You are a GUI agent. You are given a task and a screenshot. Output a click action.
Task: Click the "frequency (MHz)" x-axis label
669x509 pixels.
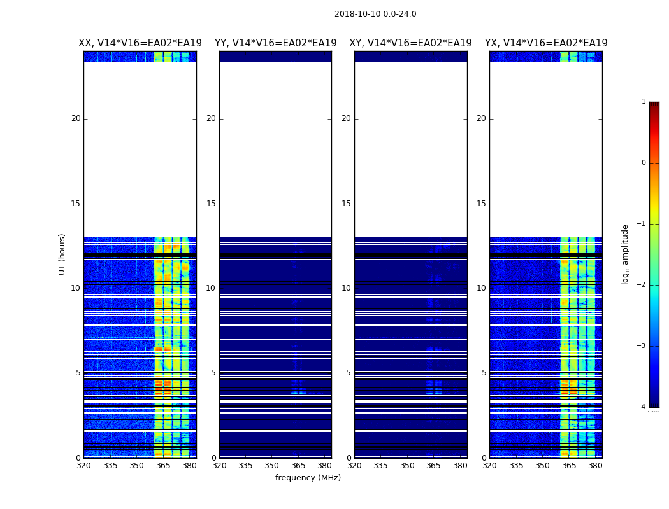tap(308, 478)
